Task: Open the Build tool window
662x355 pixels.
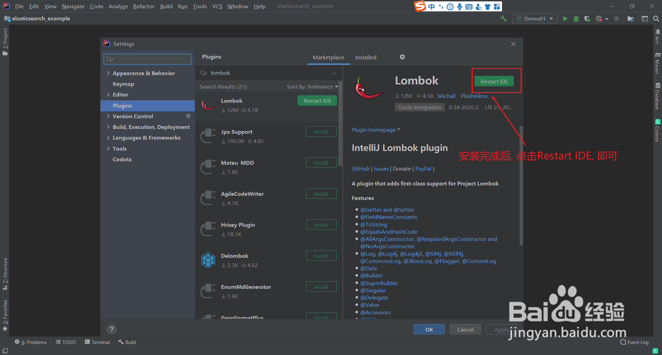Action: 127,342
